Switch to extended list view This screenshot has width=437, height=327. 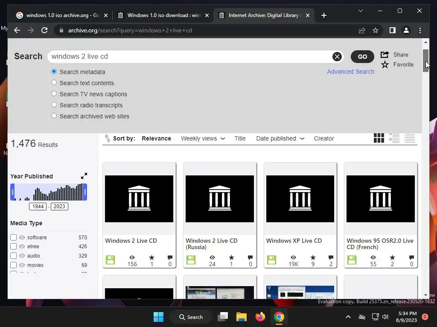click(394, 138)
